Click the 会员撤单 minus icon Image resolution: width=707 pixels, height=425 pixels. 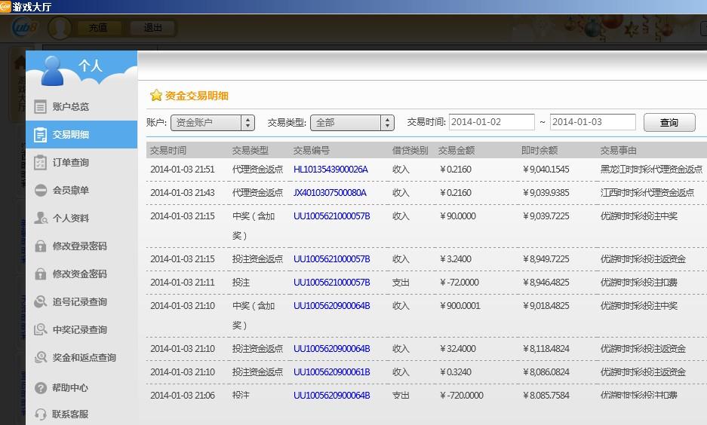click(x=41, y=191)
